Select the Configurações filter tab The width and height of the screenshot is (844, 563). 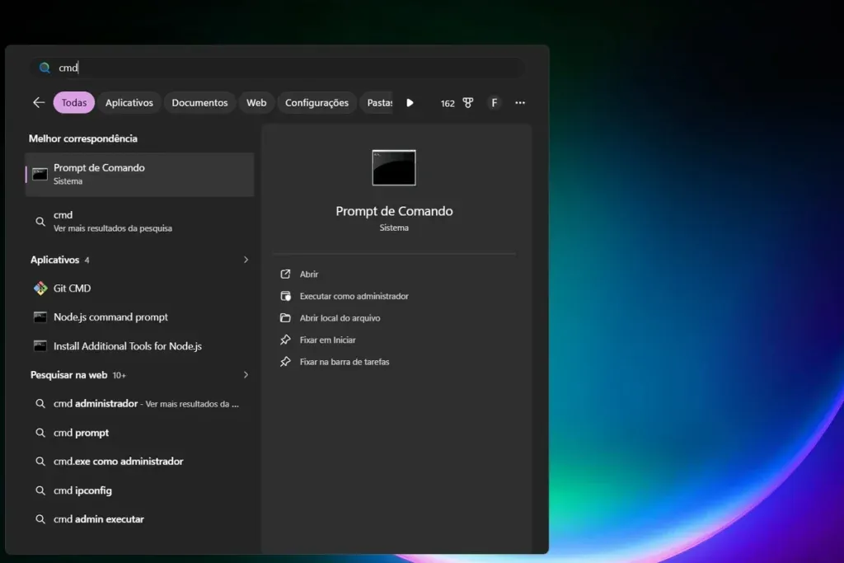(x=316, y=103)
